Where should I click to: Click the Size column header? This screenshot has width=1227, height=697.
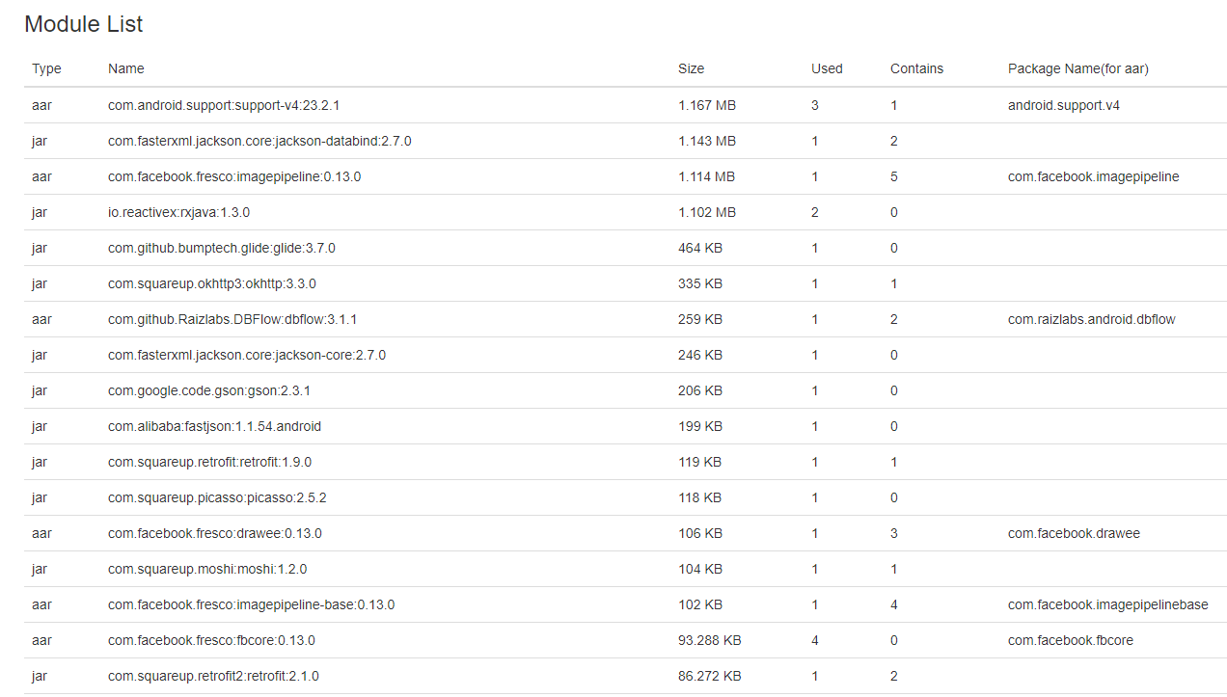point(691,68)
